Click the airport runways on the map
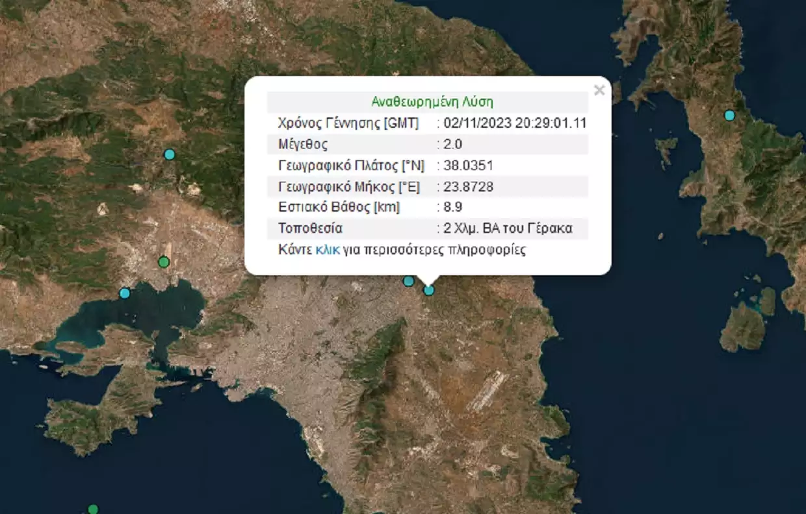Screen dimensions: 806x514 pyautogui.click(x=486, y=391)
